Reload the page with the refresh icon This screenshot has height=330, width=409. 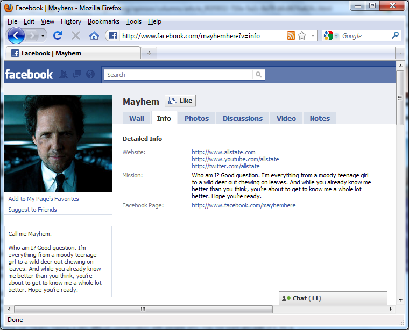point(58,35)
